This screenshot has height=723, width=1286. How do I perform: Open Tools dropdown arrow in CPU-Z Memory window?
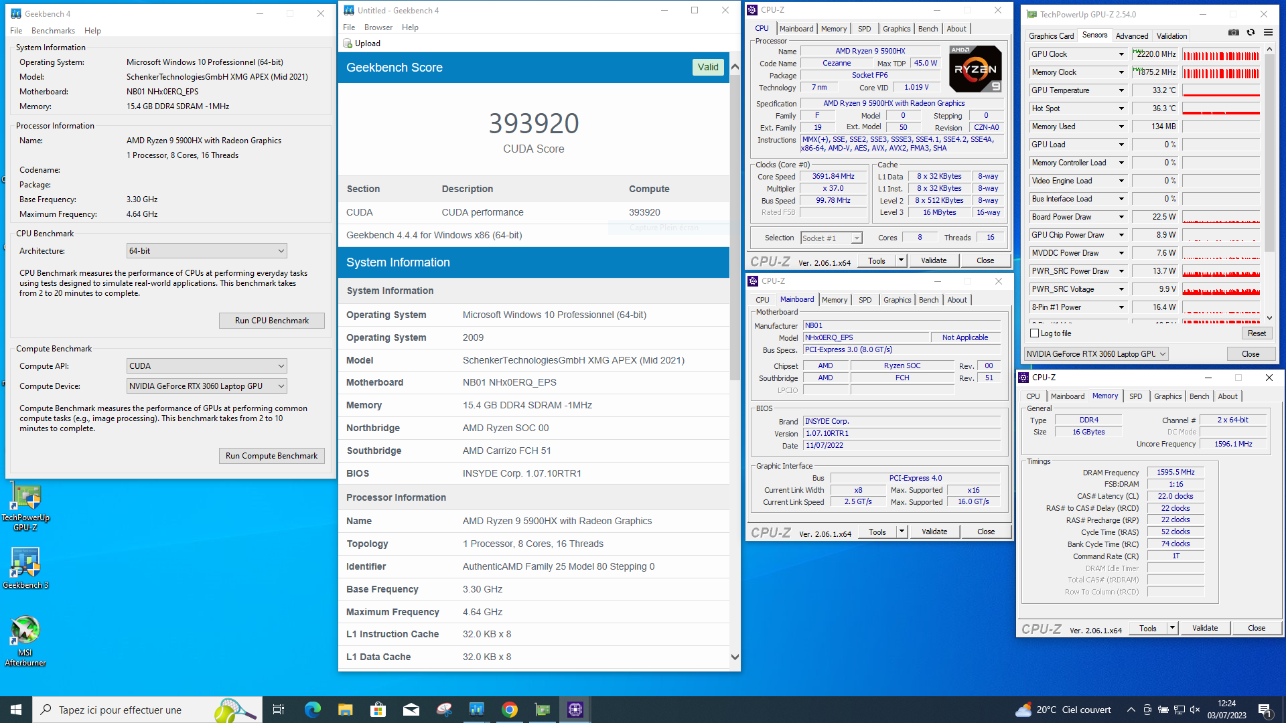(1172, 628)
